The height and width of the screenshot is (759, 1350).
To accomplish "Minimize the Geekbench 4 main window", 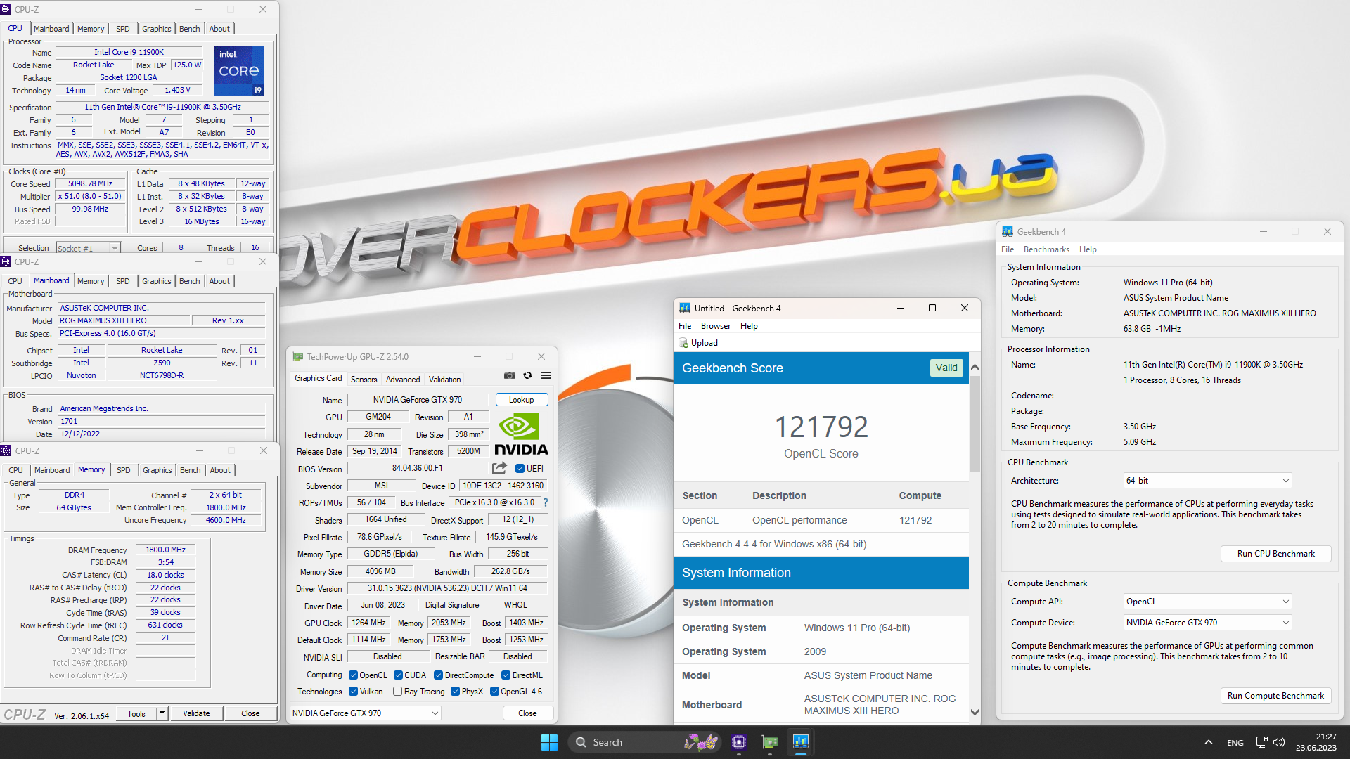I will tap(1264, 231).
